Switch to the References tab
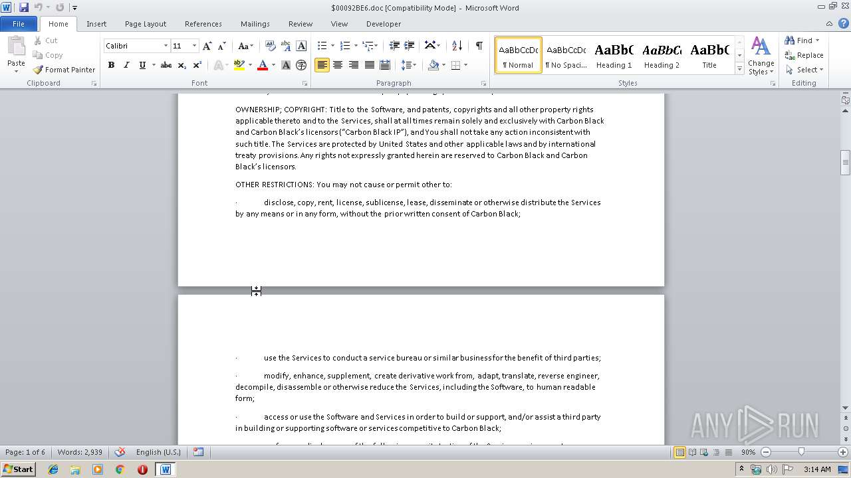The width and height of the screenshot is (851, 478). click(x=203, y=24)
